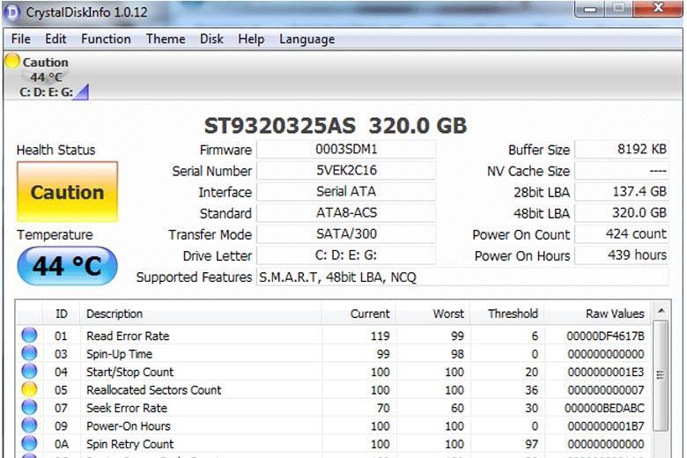Open the Edit menu
687x458 pixels.
tap(55, 39)
